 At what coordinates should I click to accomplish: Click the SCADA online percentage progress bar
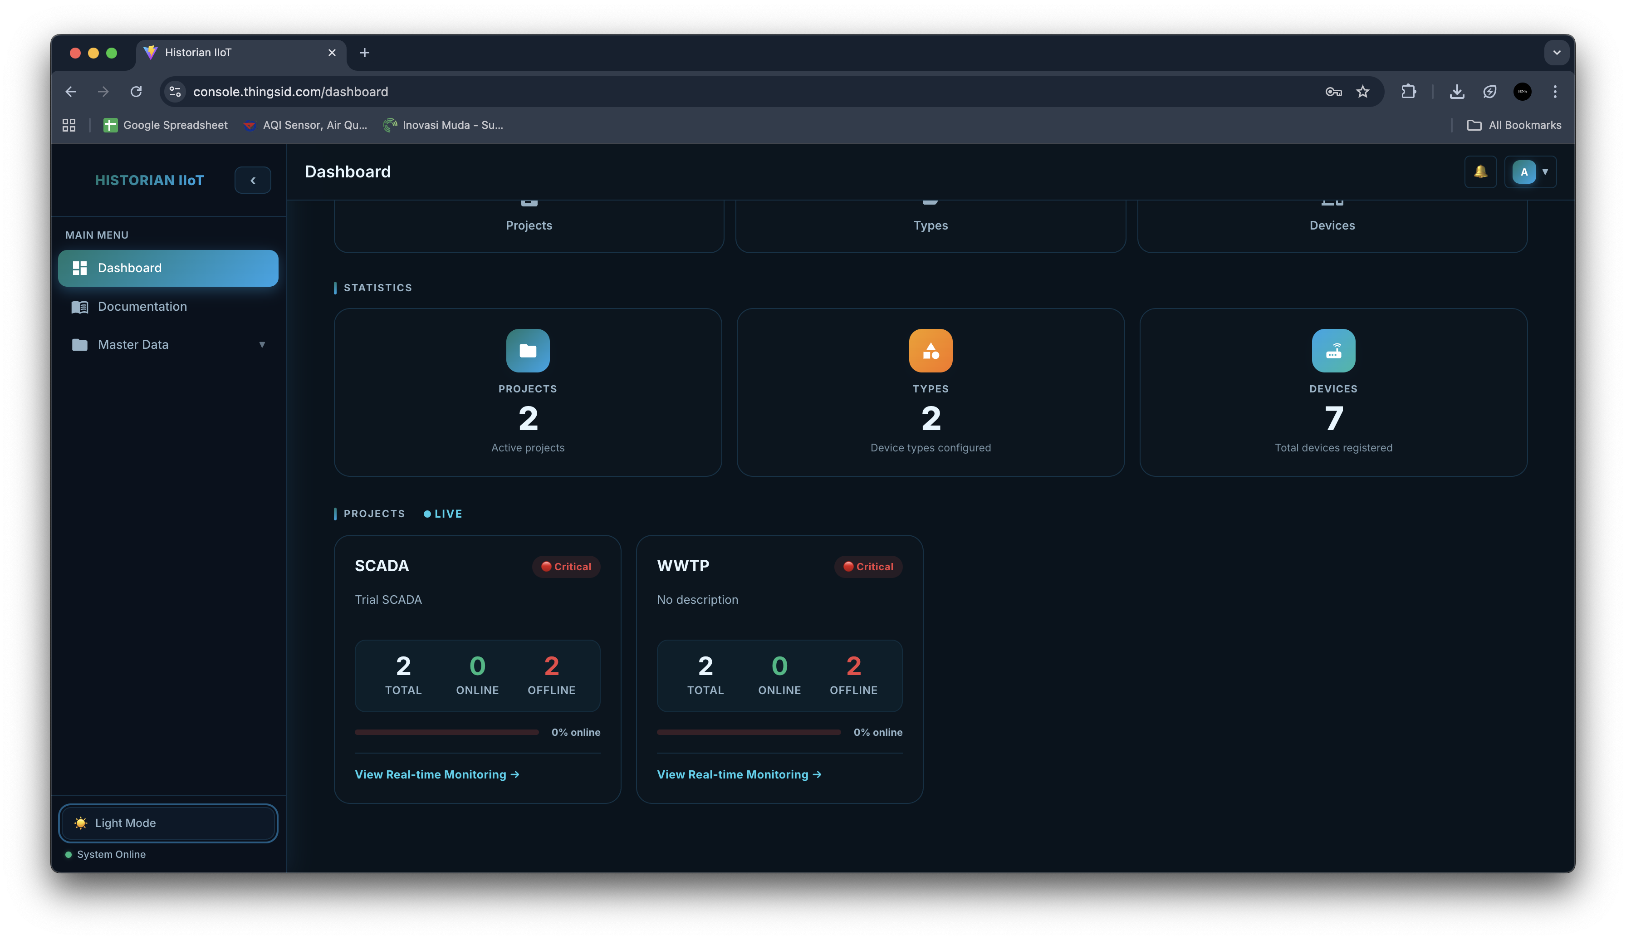pos(446,732)
